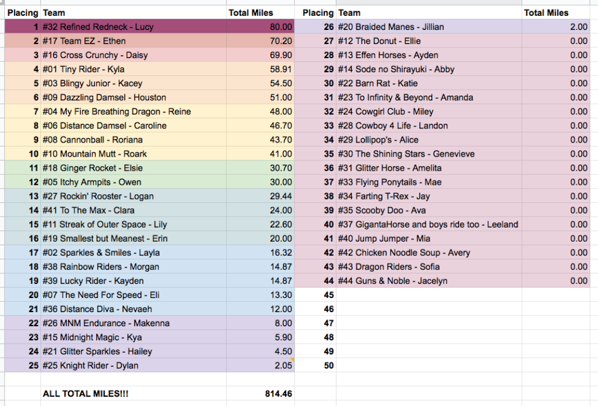Select '#36 Distance Diva - Nevaeh' cell
The image size is (598, 406).
pyautogui.click(x=134, y=309)
